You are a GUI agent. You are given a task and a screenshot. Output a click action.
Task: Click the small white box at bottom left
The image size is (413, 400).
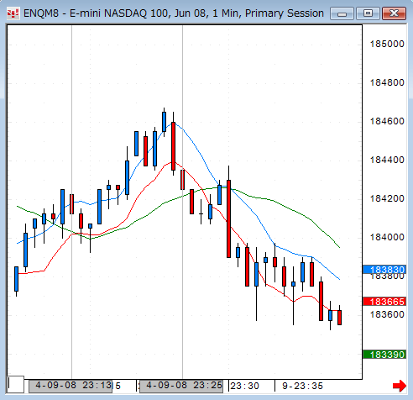pyautogui.click(x=16, y=384)
